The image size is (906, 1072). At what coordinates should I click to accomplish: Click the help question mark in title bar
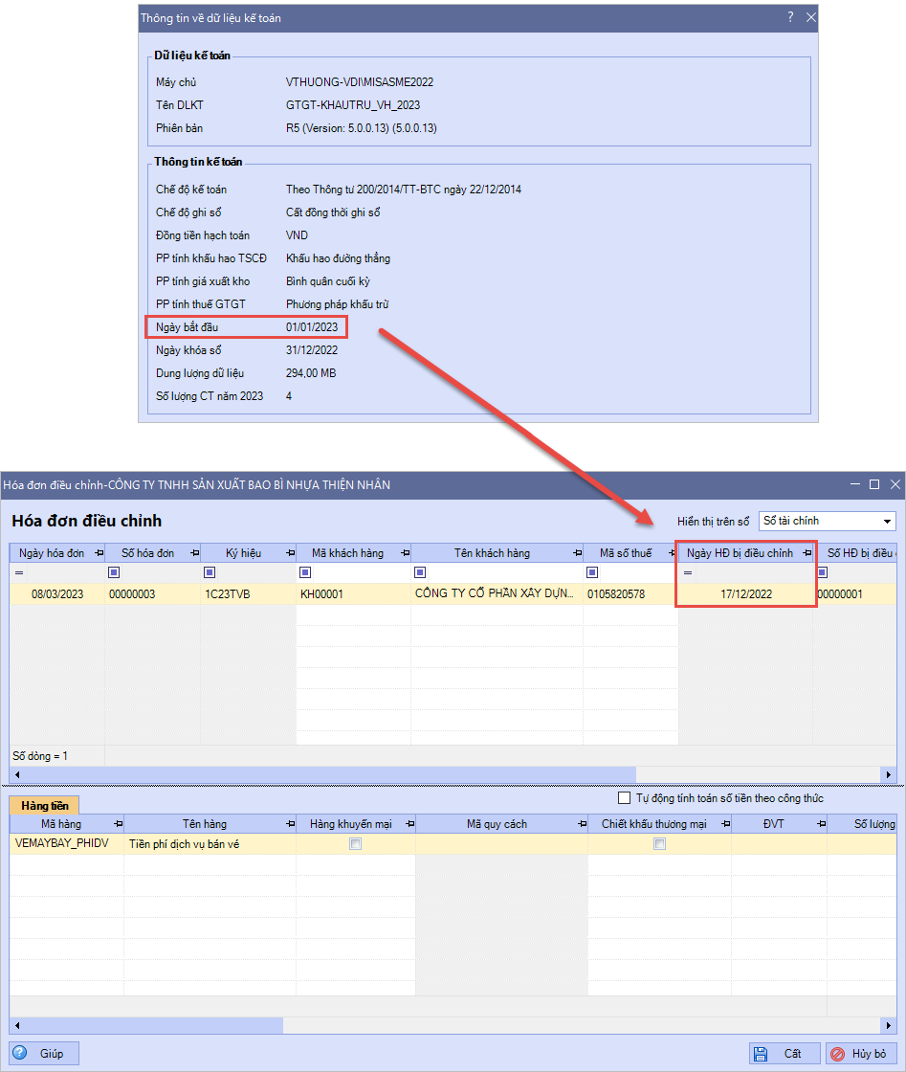(790, 17)
